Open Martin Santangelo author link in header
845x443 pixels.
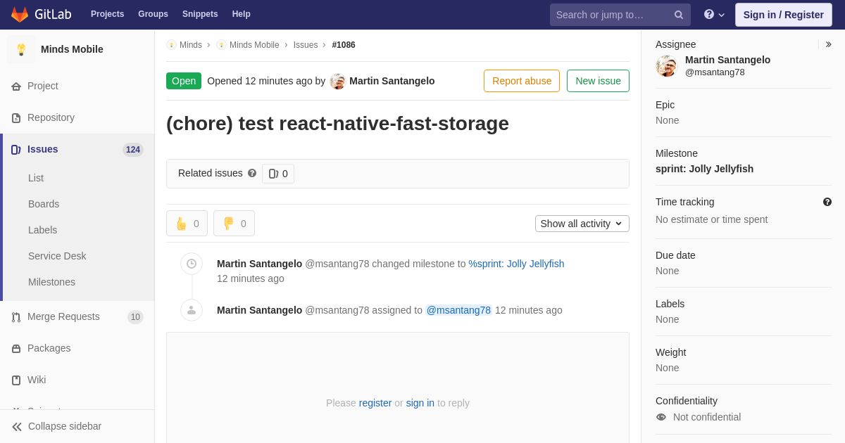tap(392, 81)
